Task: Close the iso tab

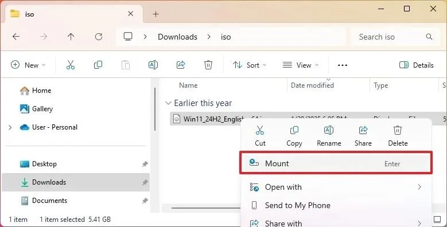Action: click(x=131, y=14)
